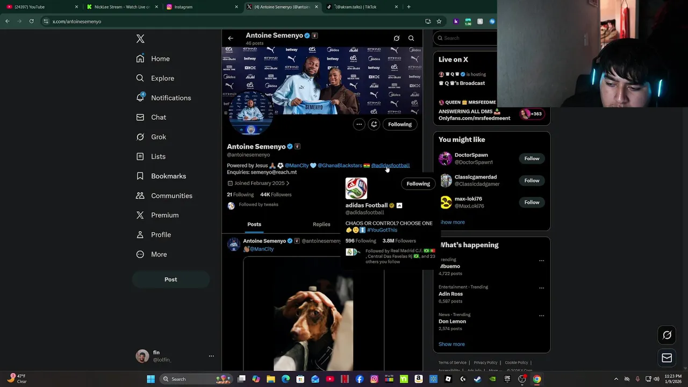Switch to the TikTok browser tab
Image resolution: width=688 pixels, height=387 pixels.
[x=361, y=7]
